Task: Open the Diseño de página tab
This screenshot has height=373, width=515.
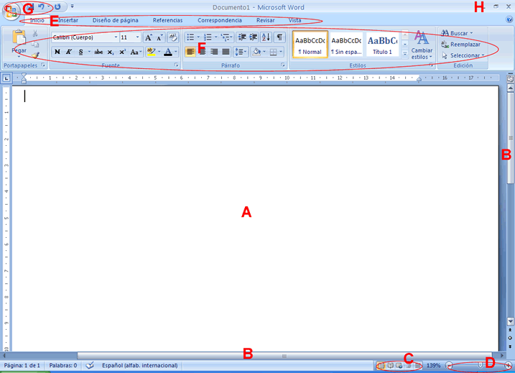Action: click(116, 20)
